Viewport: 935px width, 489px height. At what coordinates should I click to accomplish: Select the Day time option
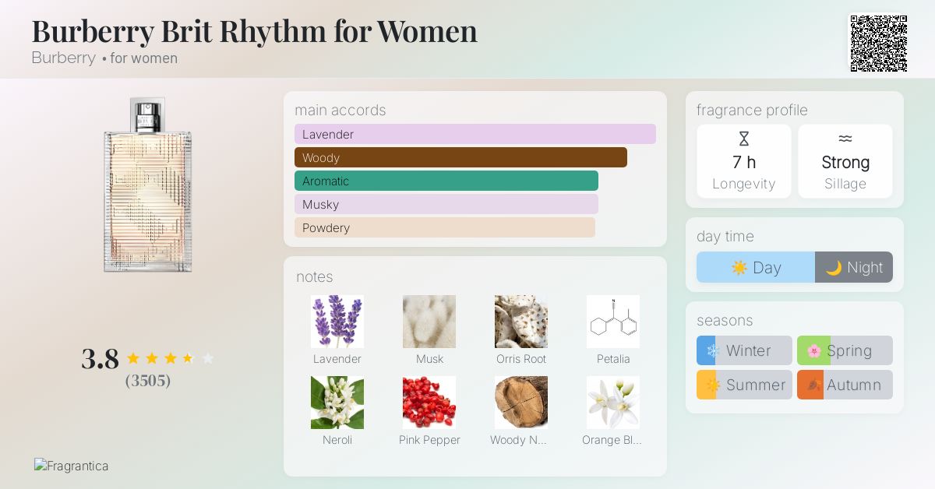click(x=755, y=267)
